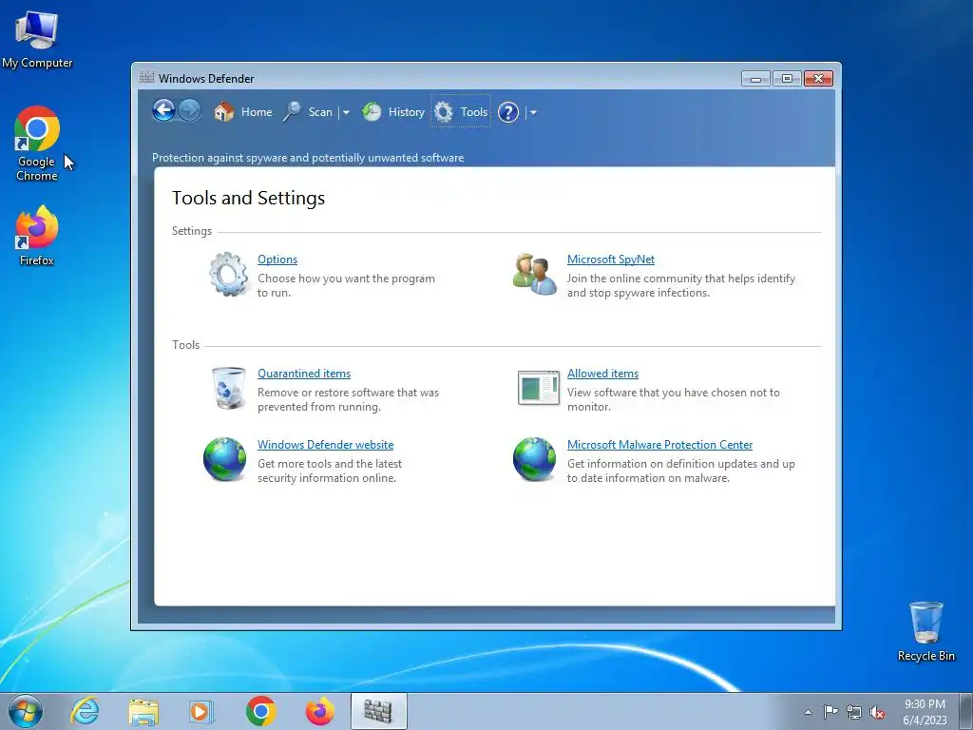Click 'Choose how you want the program' description
Image resolution: width=973 pixels, height=730 pixels.
click(346, 285)
